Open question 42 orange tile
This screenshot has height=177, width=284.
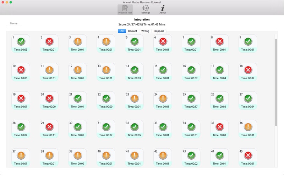point(163,158)
